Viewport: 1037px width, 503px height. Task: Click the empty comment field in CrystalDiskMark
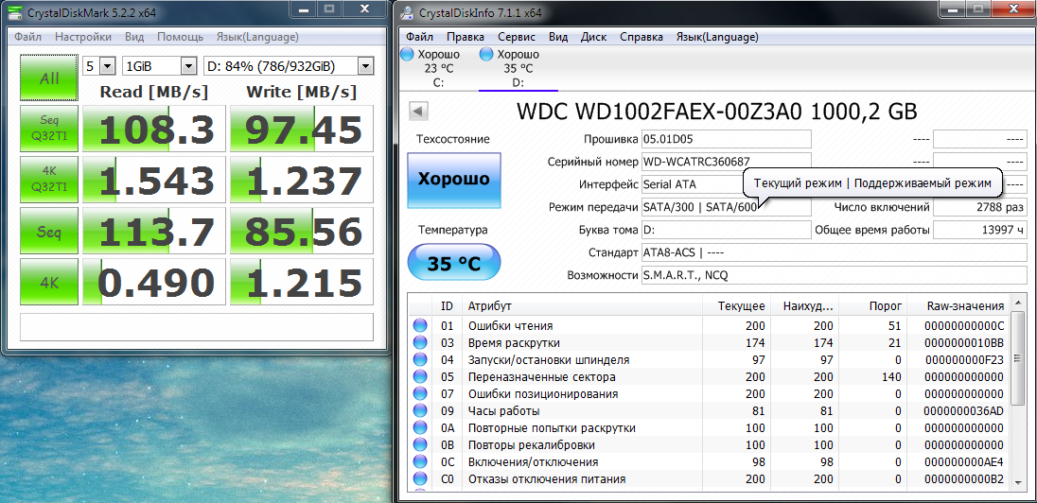pyautogui.click(x=197, y=327)
